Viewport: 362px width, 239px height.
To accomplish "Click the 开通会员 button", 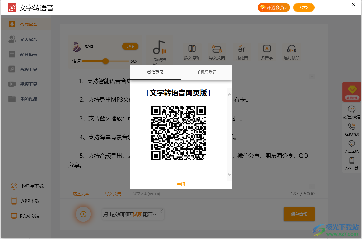I will [x=274, y=7].
